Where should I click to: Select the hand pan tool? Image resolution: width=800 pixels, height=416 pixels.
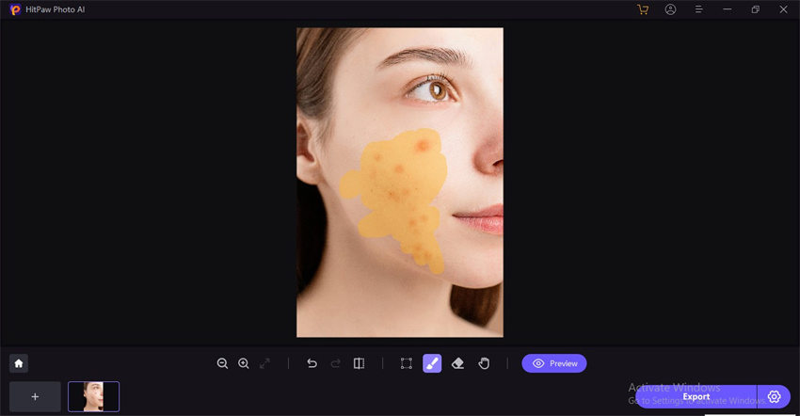coord(484,363)
